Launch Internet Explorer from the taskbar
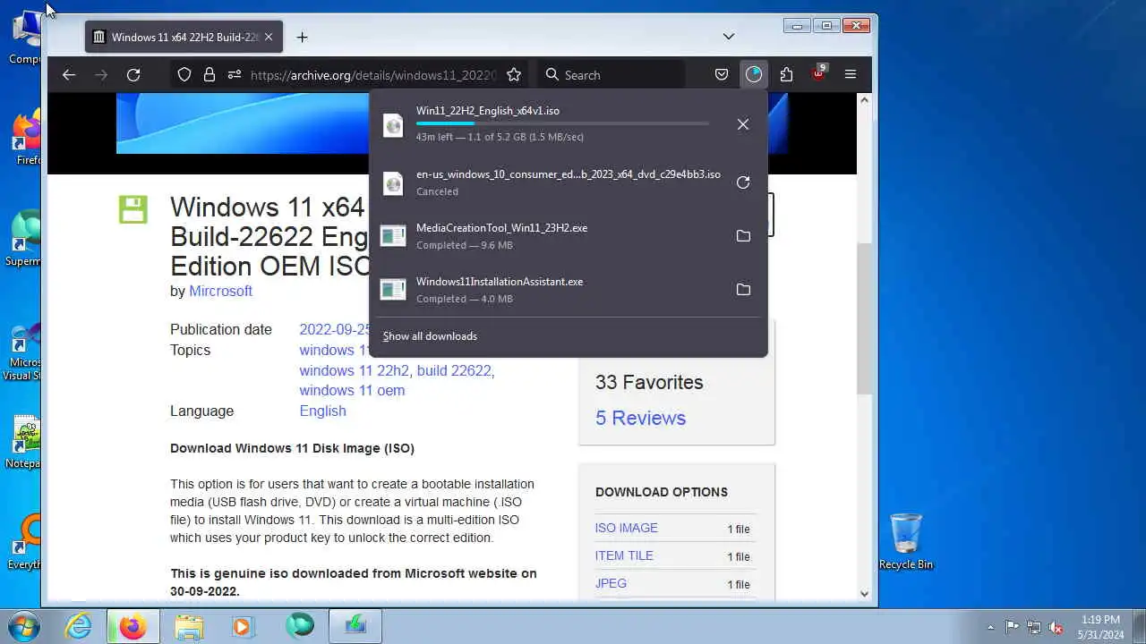1146x644 pixels. (x=78, y=626)
